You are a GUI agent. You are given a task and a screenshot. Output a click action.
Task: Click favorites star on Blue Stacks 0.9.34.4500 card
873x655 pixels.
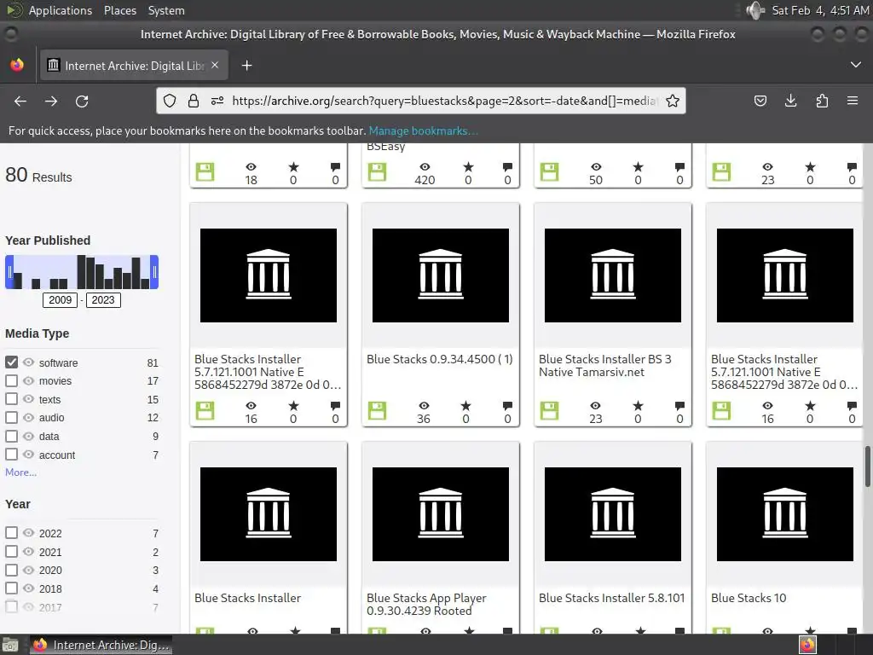(465, 405)
